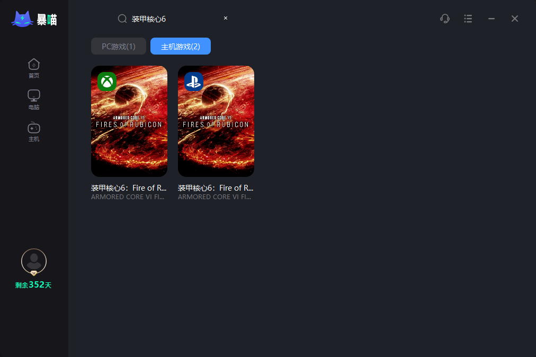
Task: Click the 剩余352天 remaining days text
Action: coord(33,285)
